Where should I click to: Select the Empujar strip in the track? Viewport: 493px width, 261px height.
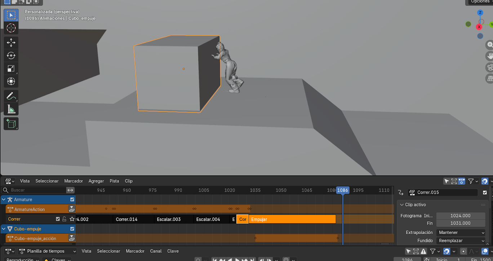[292, 219]
